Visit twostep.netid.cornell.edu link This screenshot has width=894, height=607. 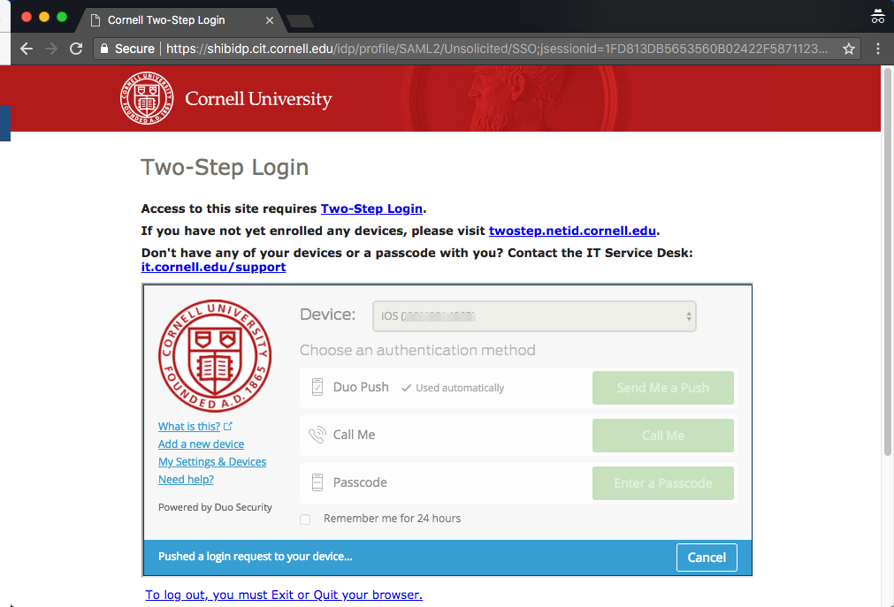click(572, 231)
